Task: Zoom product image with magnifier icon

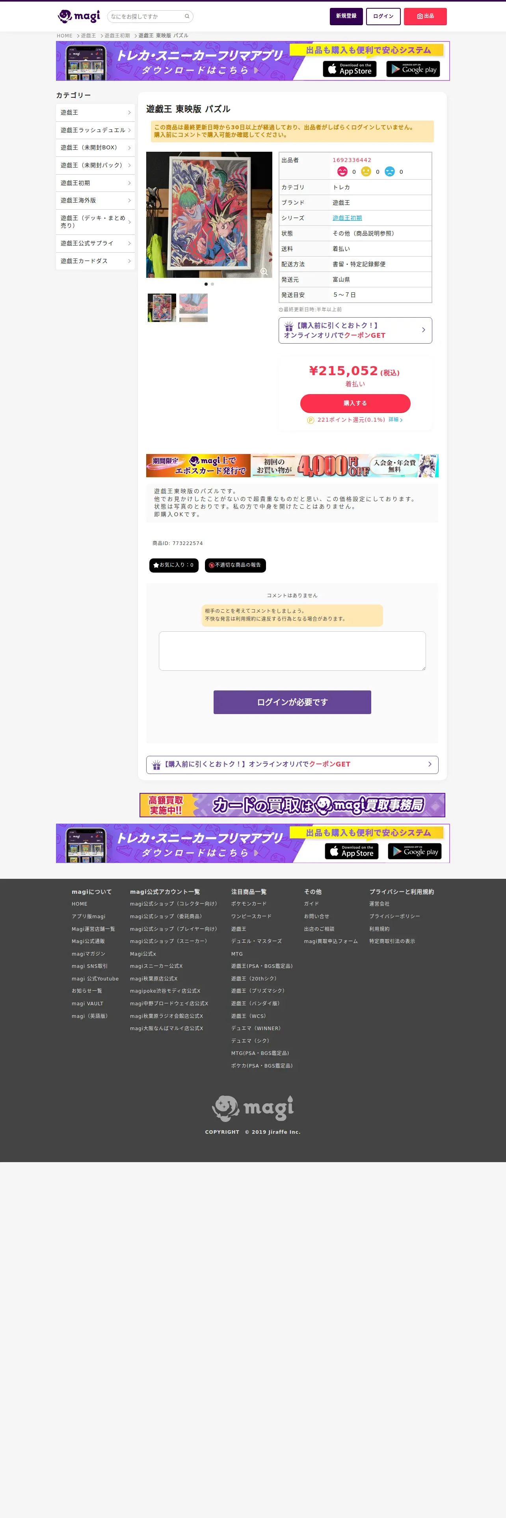Action: click(x=264, y=272)
